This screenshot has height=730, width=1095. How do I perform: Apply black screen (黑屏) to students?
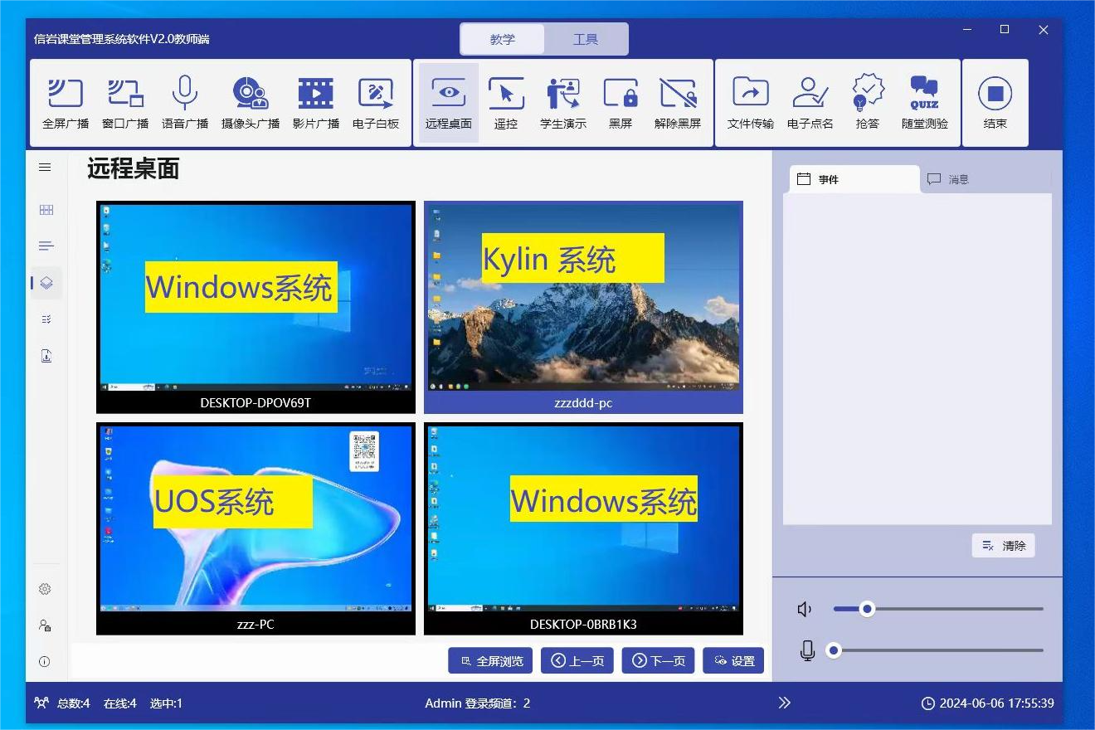[x=620, y=104]
